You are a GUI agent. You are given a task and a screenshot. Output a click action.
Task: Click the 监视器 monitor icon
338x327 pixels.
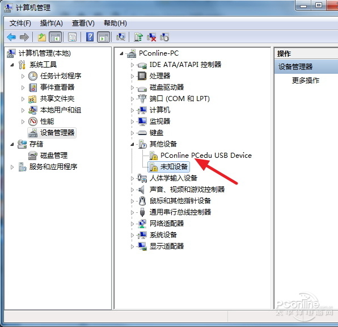(142, 121)
